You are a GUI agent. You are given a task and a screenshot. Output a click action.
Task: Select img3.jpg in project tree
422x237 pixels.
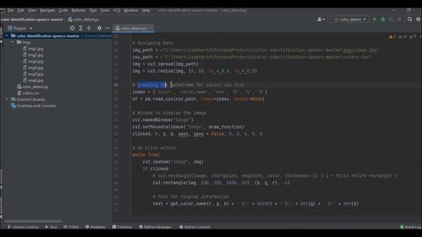tap(36, 61)
